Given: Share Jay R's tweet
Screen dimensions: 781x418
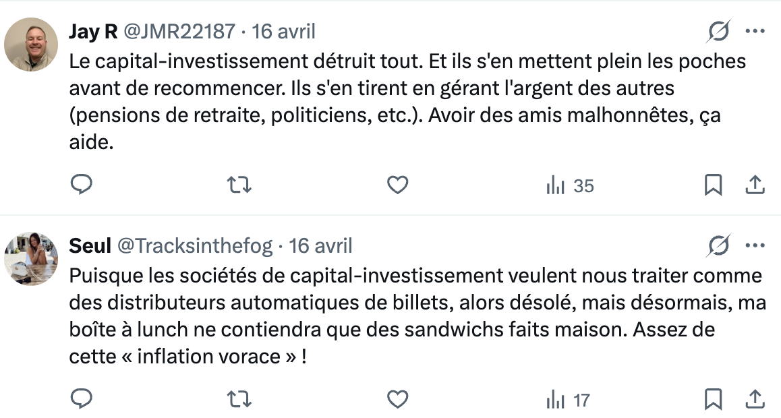Looking at the screenshot, I should click(x=755, y=185).
